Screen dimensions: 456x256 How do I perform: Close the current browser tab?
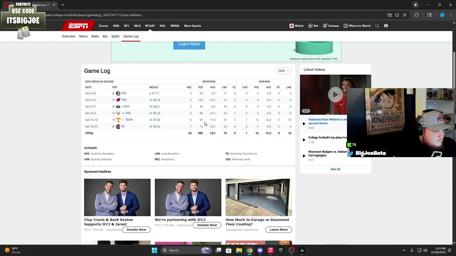click(x=54, y=5)
